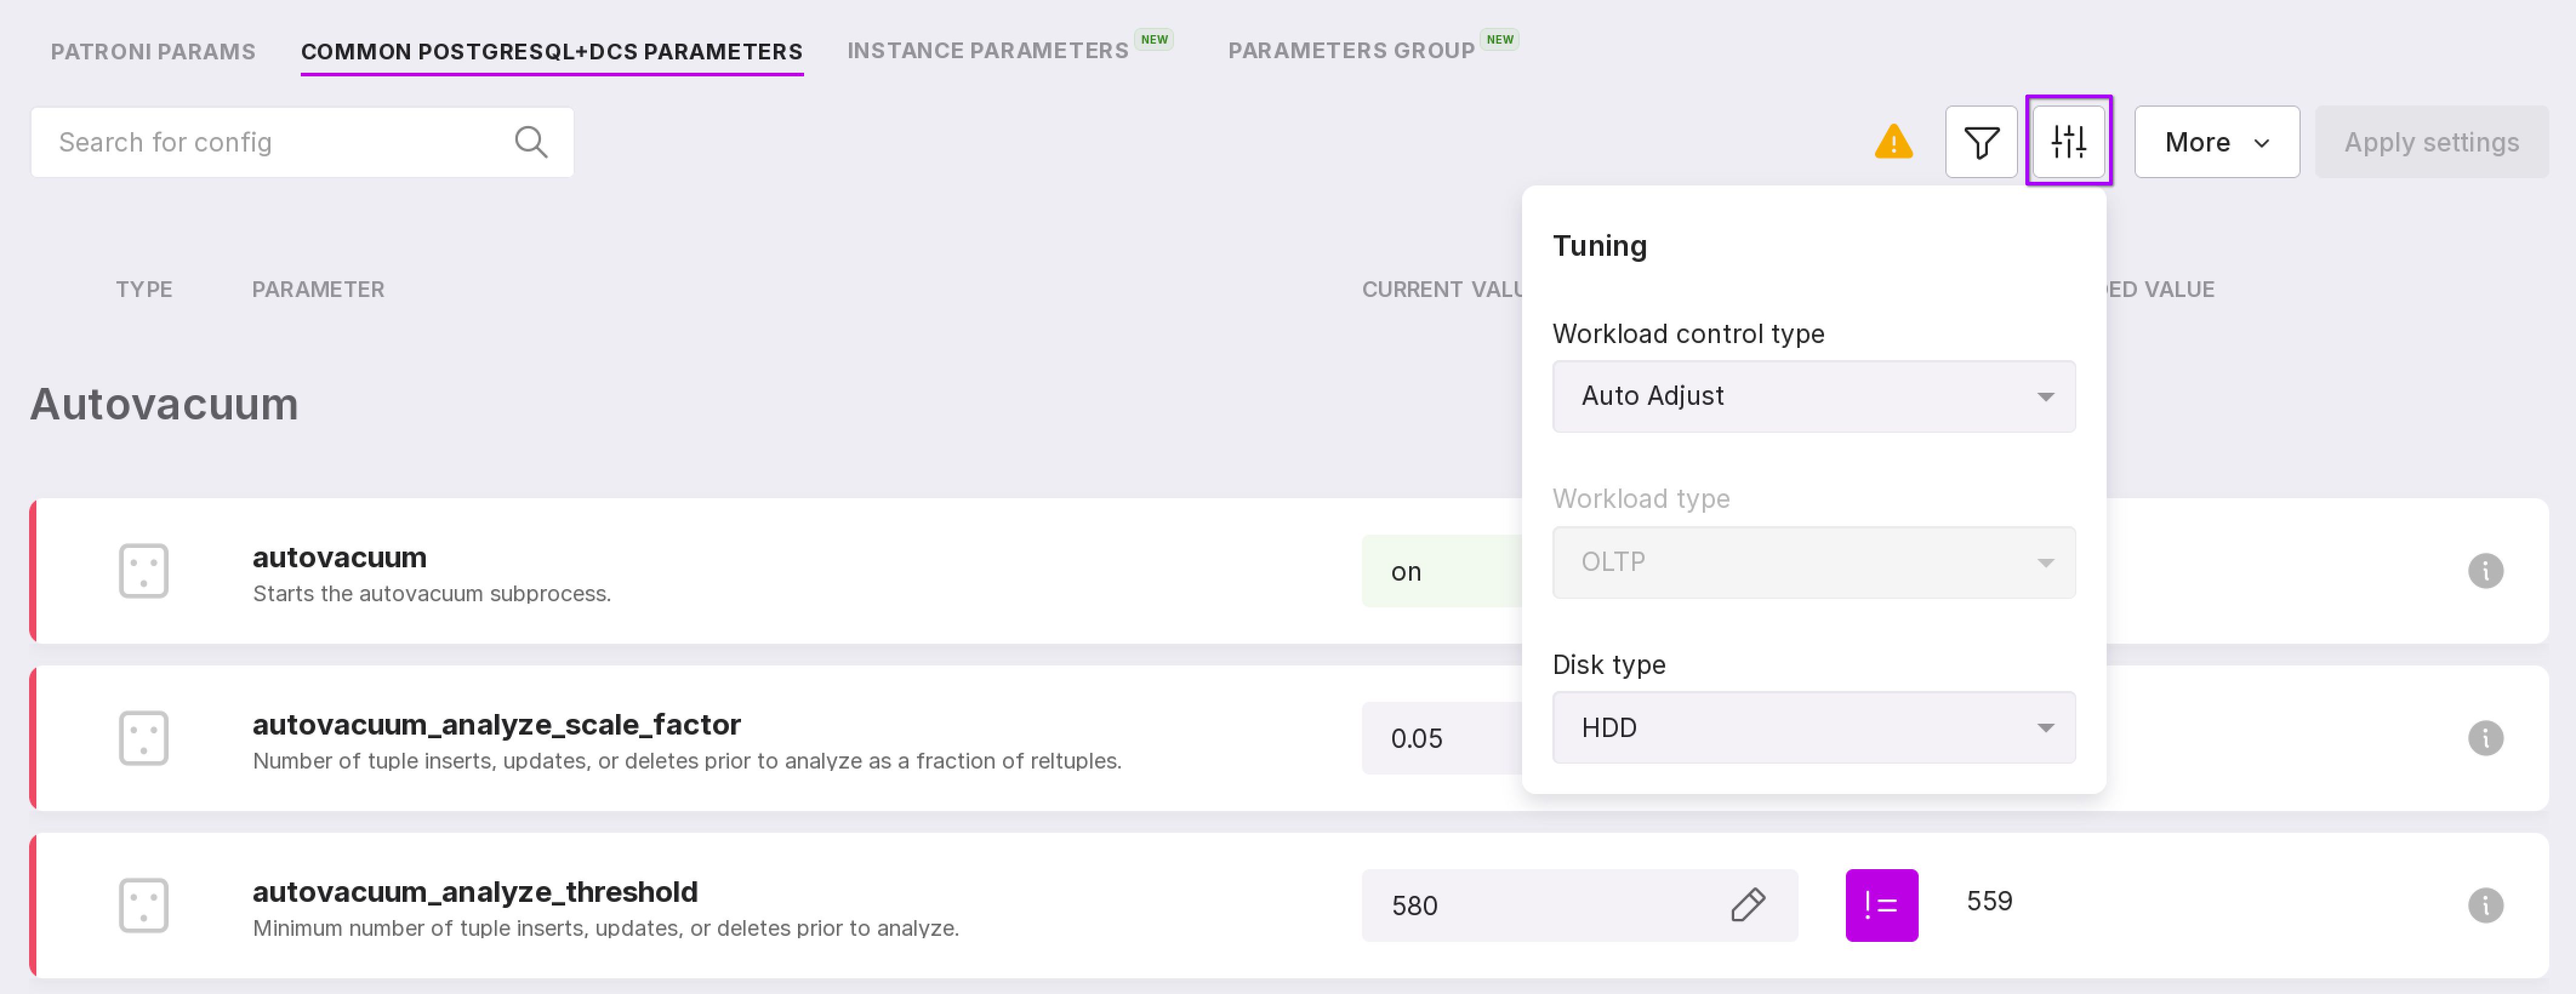This screenshot has width=2576, height=994.
Task: Switch to Patroni Params tab
Action: click(153, 51)
